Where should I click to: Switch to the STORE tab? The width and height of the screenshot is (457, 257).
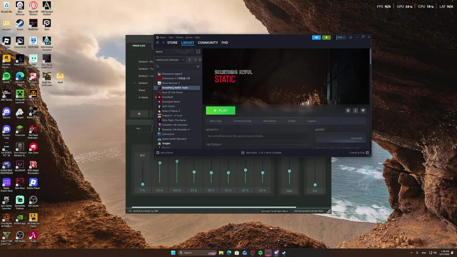(x=172, y=42)
